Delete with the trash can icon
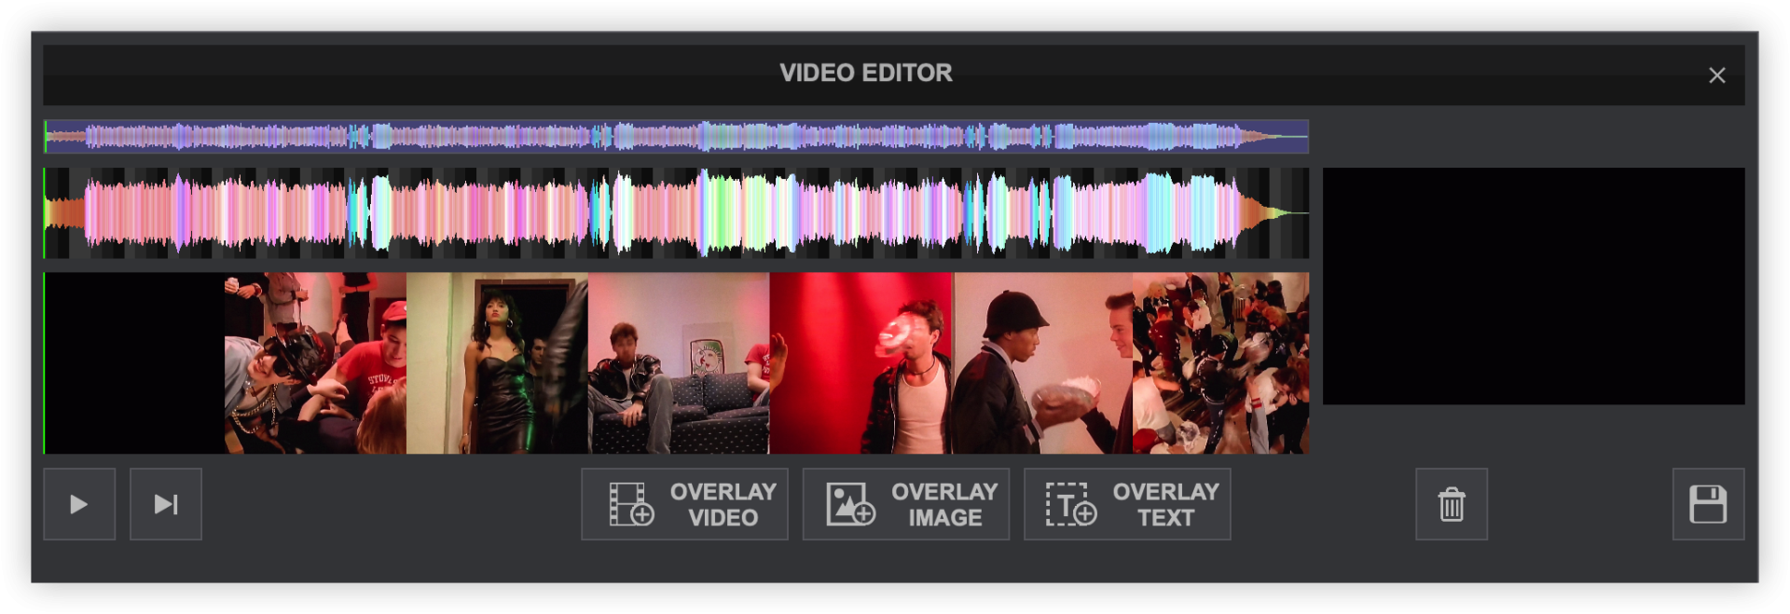Image resolution: width=1790 pixels, height=614 pixels. pyautogui.click(x=1451, y=504)
